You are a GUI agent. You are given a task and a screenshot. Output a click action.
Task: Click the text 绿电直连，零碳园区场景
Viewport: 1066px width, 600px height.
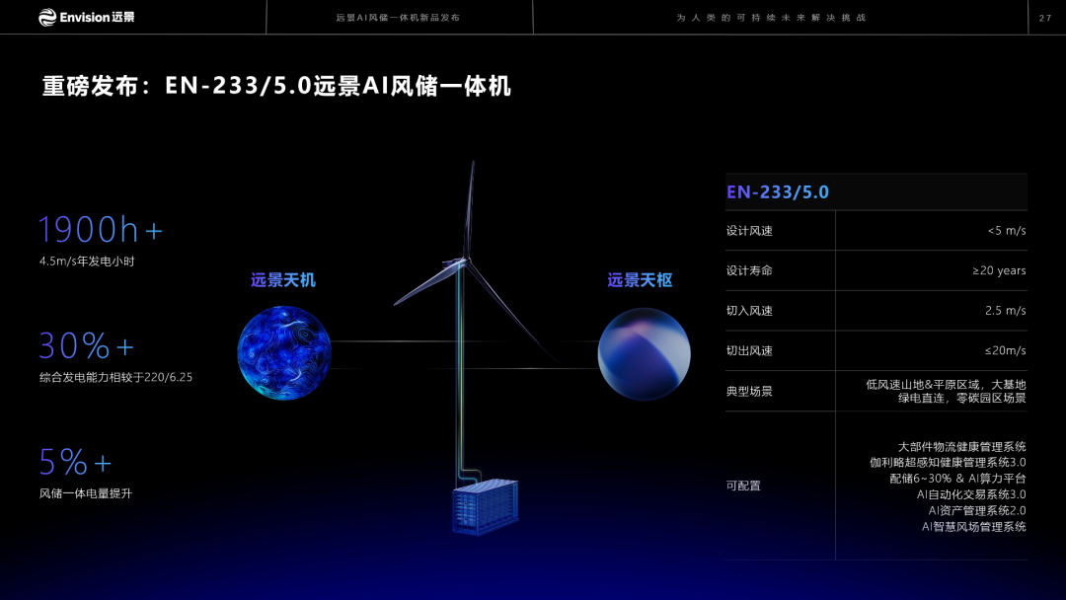click(x=962, y=398)
